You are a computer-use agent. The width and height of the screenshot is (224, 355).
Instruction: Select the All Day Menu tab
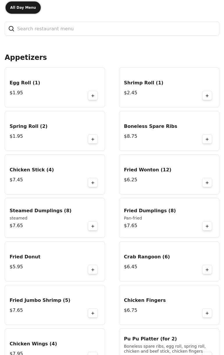click(23, 8)
